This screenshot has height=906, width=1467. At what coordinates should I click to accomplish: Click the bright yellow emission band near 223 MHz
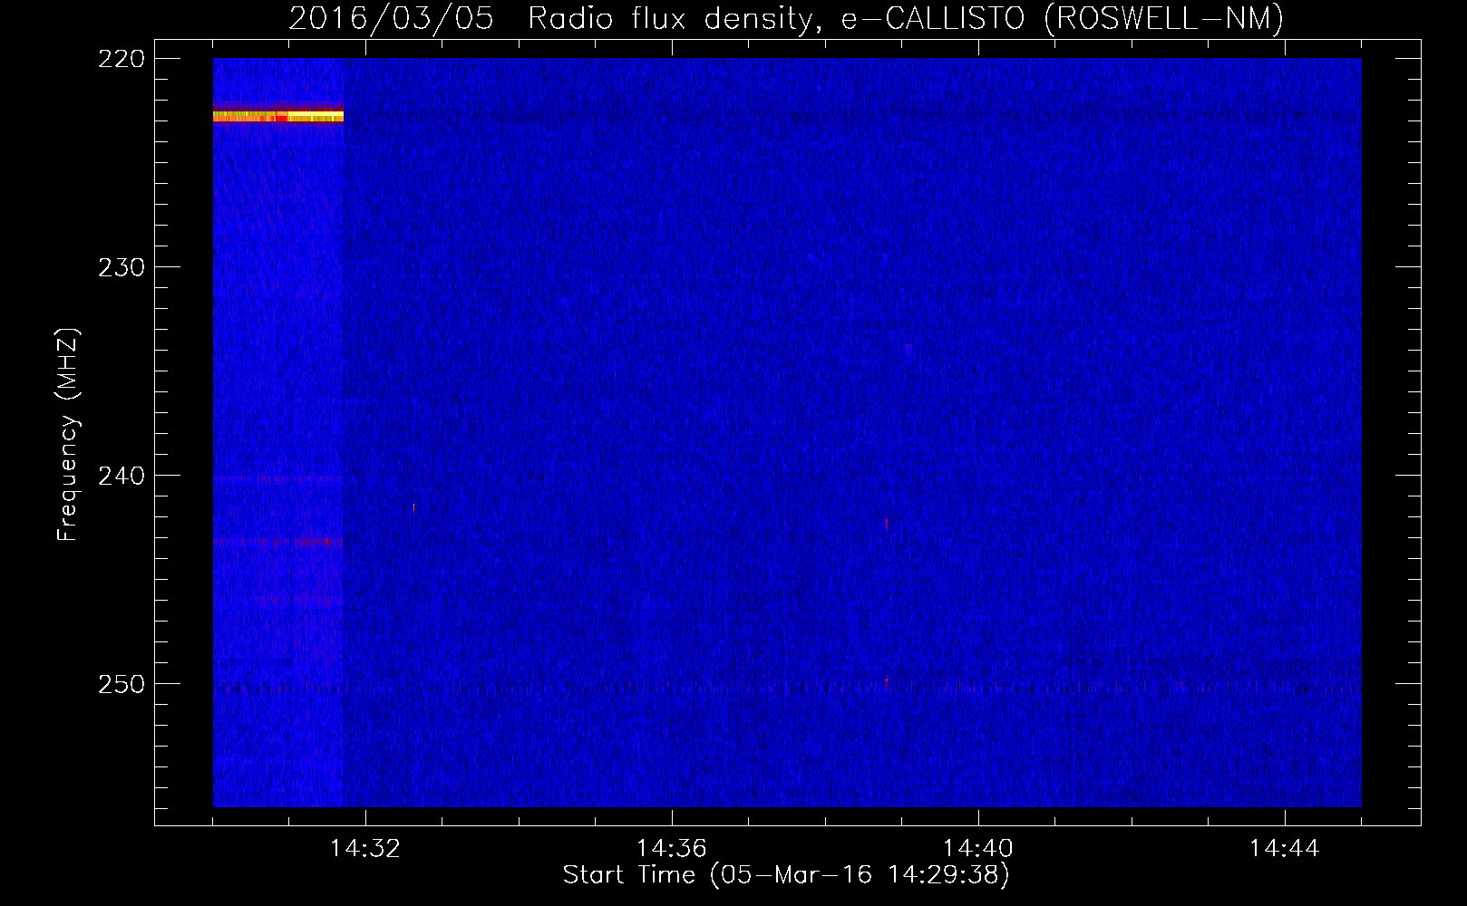tap(278, 116)
